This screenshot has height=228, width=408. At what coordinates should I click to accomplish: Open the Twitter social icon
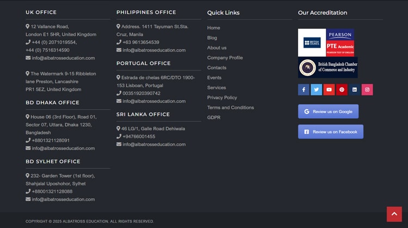(316, 90)
